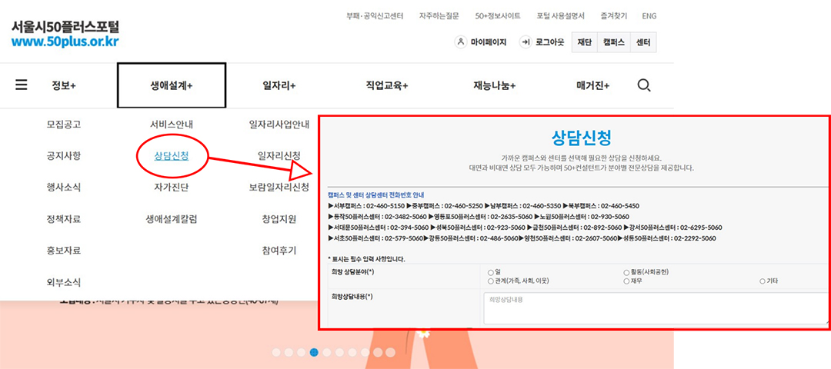The image size is (831, 369).
Task: Open the 매거진+ menu item
Action: point(592,85)
